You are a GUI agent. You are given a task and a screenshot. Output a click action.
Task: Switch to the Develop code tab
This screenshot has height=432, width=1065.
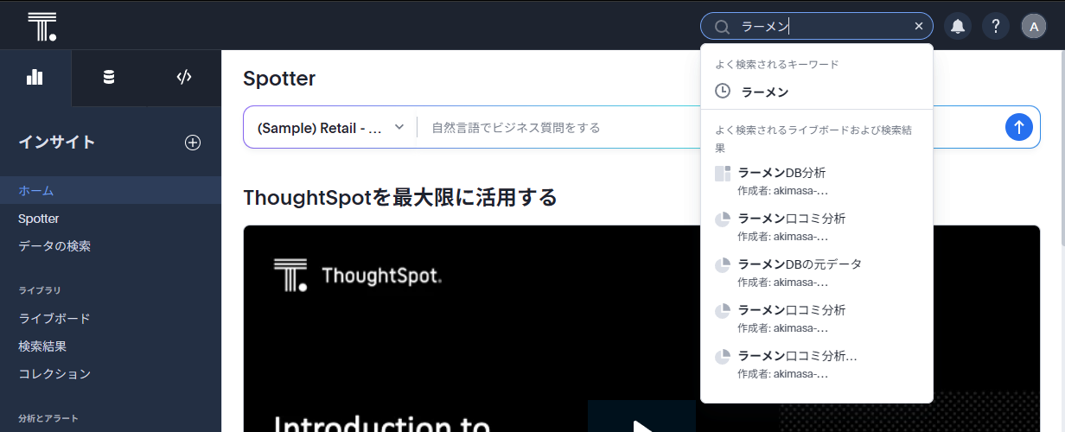point(183,78)
